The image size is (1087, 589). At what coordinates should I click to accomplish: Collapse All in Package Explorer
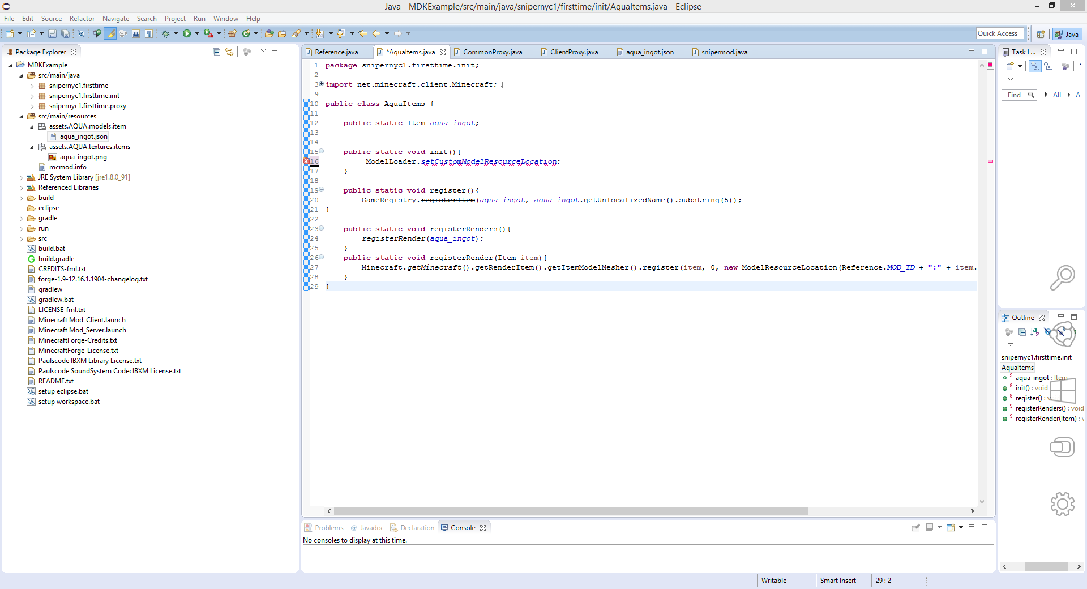click(x=216, y=52)
